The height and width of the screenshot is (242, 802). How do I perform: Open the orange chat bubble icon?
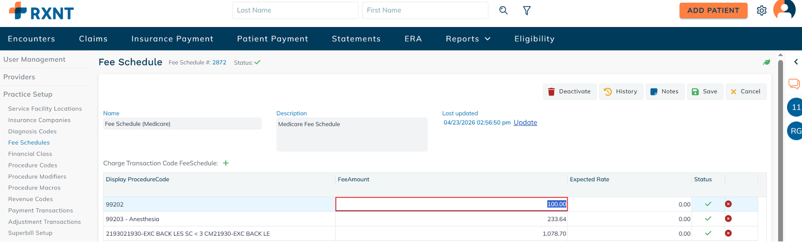(x=794, y=84)
